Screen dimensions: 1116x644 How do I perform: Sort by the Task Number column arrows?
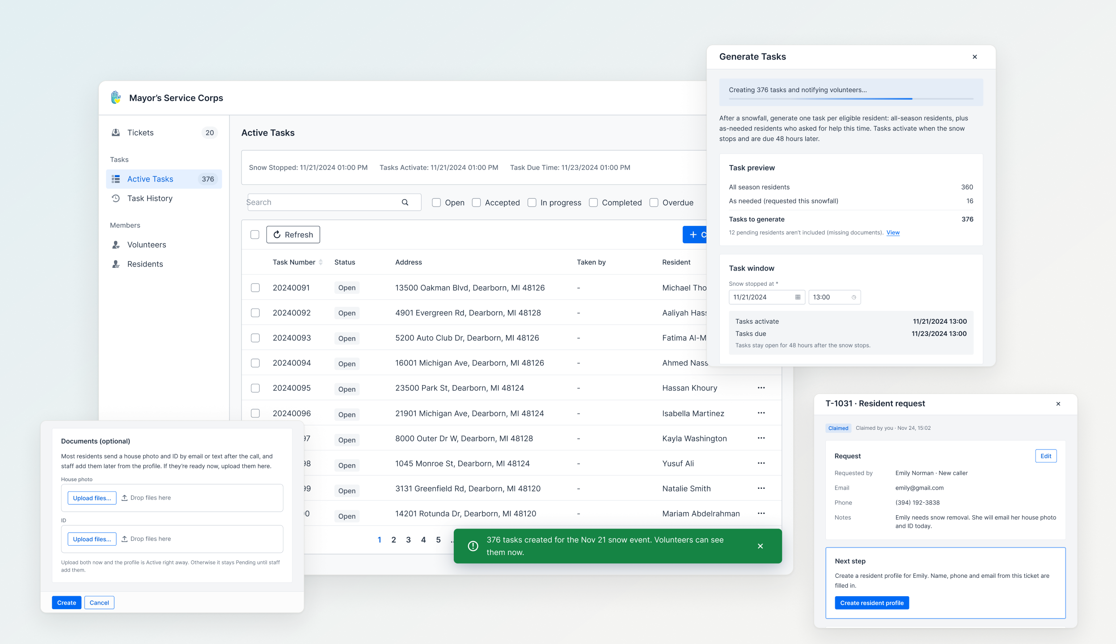click(321, 262)
